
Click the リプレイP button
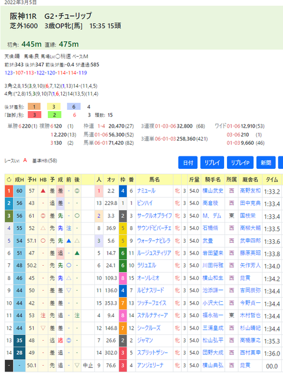click(x=240, y=162)
